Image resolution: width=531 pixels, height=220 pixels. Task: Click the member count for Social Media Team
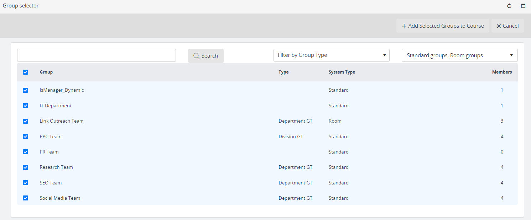pyautogui.click(x=502, y=198)
